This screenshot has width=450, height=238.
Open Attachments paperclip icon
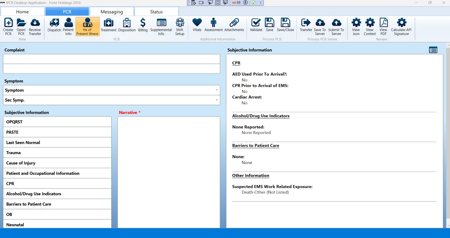tap(234, 25)
